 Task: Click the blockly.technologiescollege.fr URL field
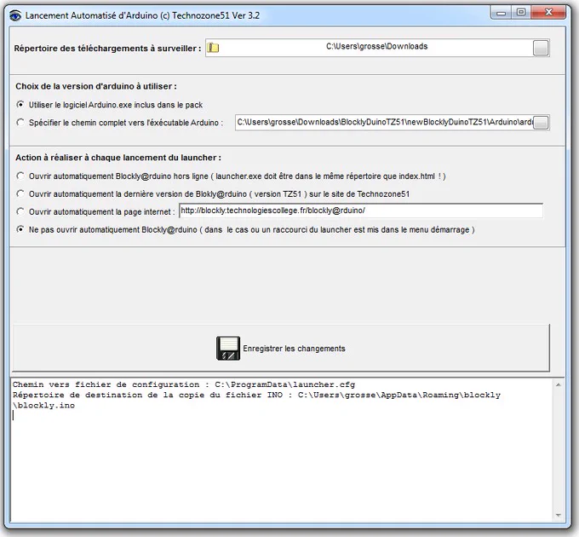[361, 211]
